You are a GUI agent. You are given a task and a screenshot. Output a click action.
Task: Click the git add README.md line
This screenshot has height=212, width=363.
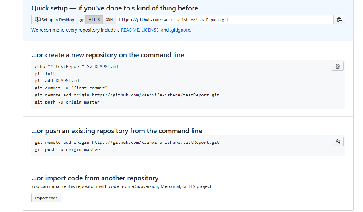point(57,80)
